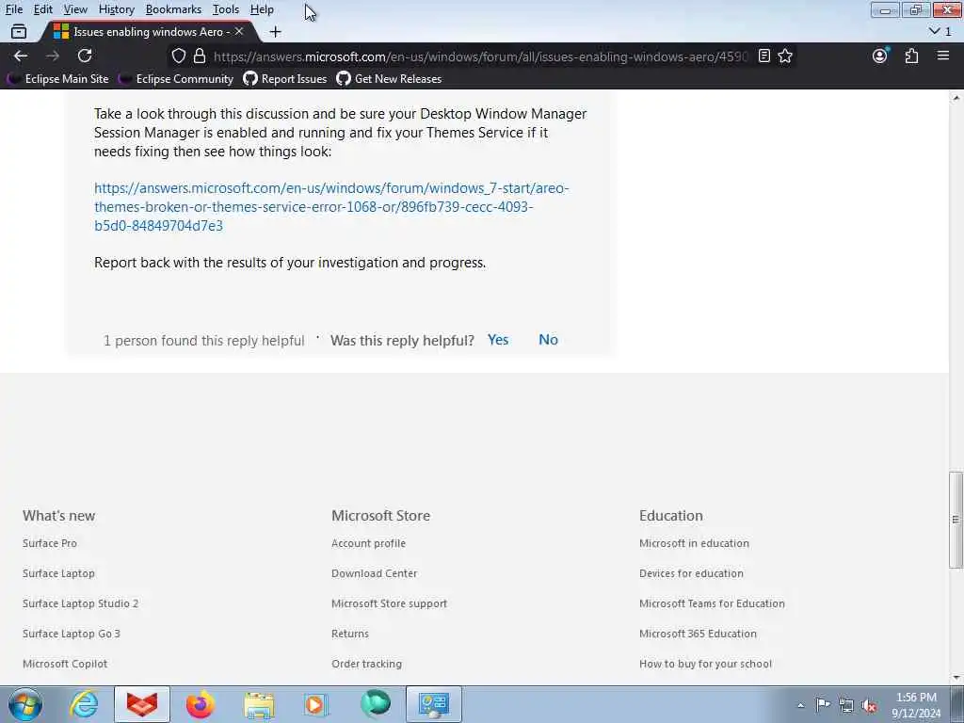Open the Help menu

(262, 9)
